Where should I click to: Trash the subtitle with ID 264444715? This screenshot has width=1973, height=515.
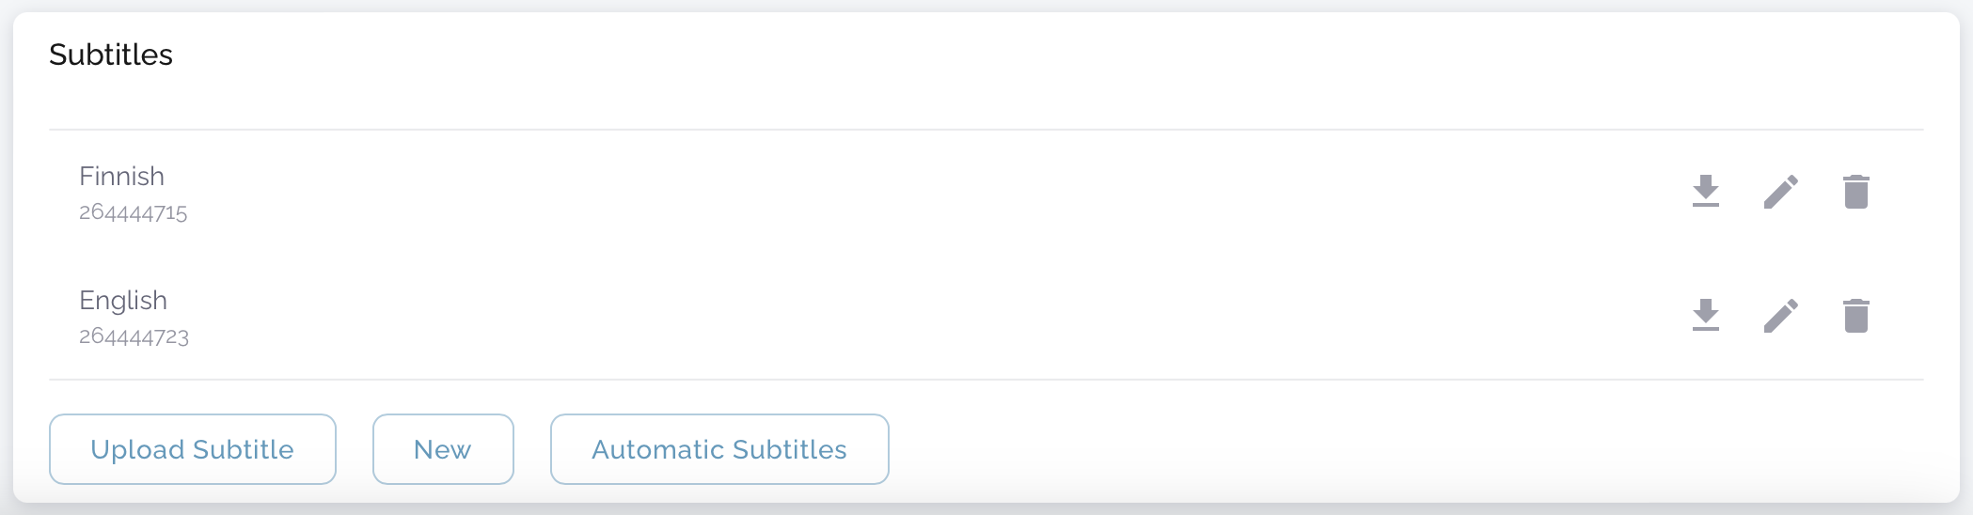1855,192
